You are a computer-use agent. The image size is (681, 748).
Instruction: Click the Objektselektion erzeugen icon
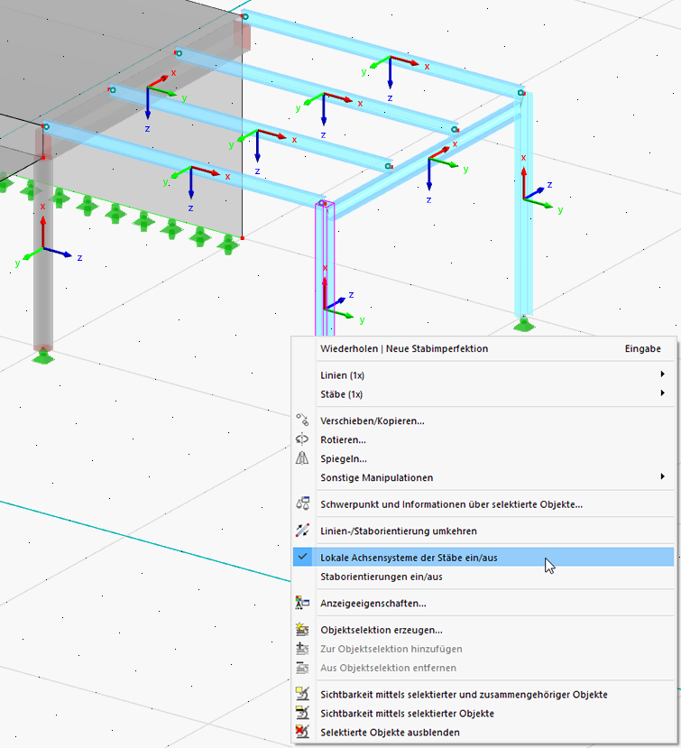pyautogui.click(x=303, y=630)
